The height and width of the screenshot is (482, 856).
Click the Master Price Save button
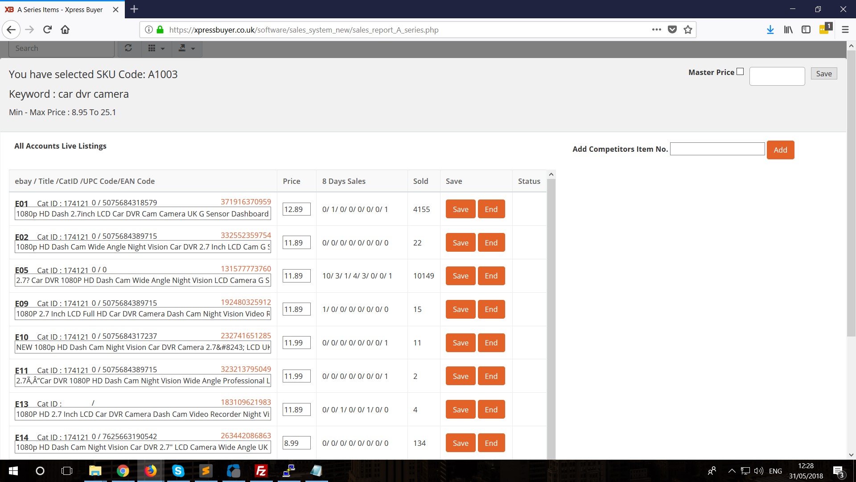pos(823,74)
